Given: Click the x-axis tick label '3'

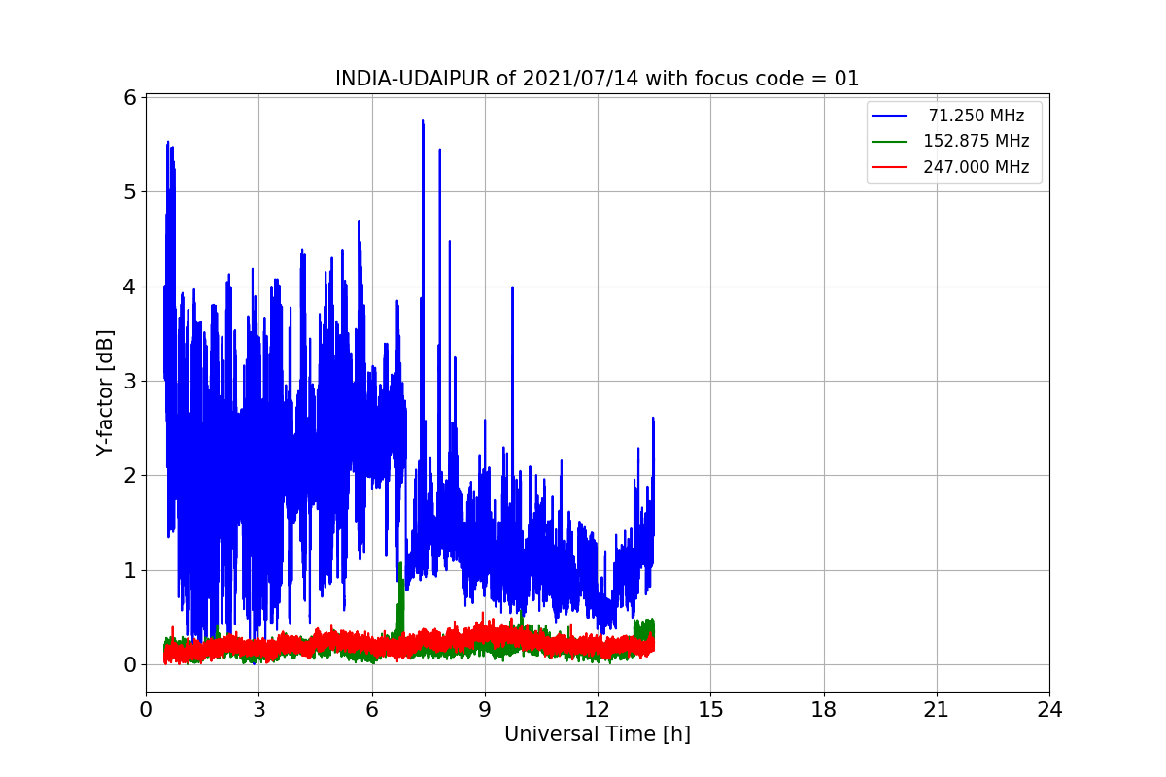Looking at the screenshot, I should [x=258, y=709].
